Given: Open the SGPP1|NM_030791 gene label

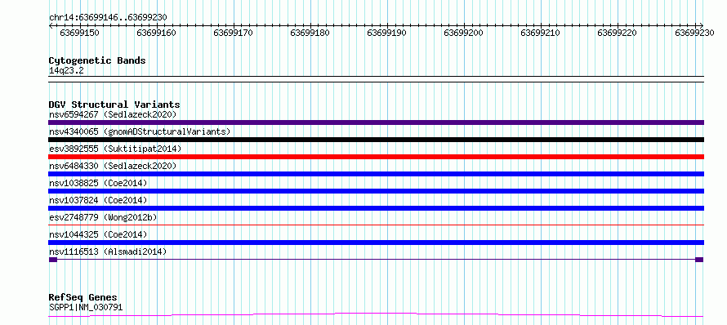Looking at the screenshot, I should [x=86, y=307].
